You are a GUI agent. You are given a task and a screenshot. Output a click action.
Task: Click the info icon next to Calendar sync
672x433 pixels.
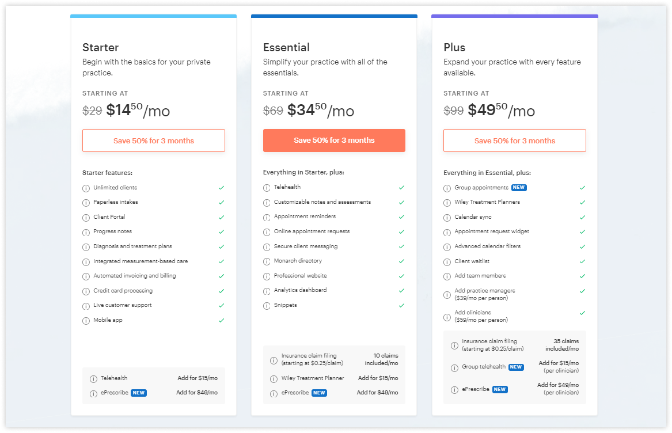[x=447, y=218]
